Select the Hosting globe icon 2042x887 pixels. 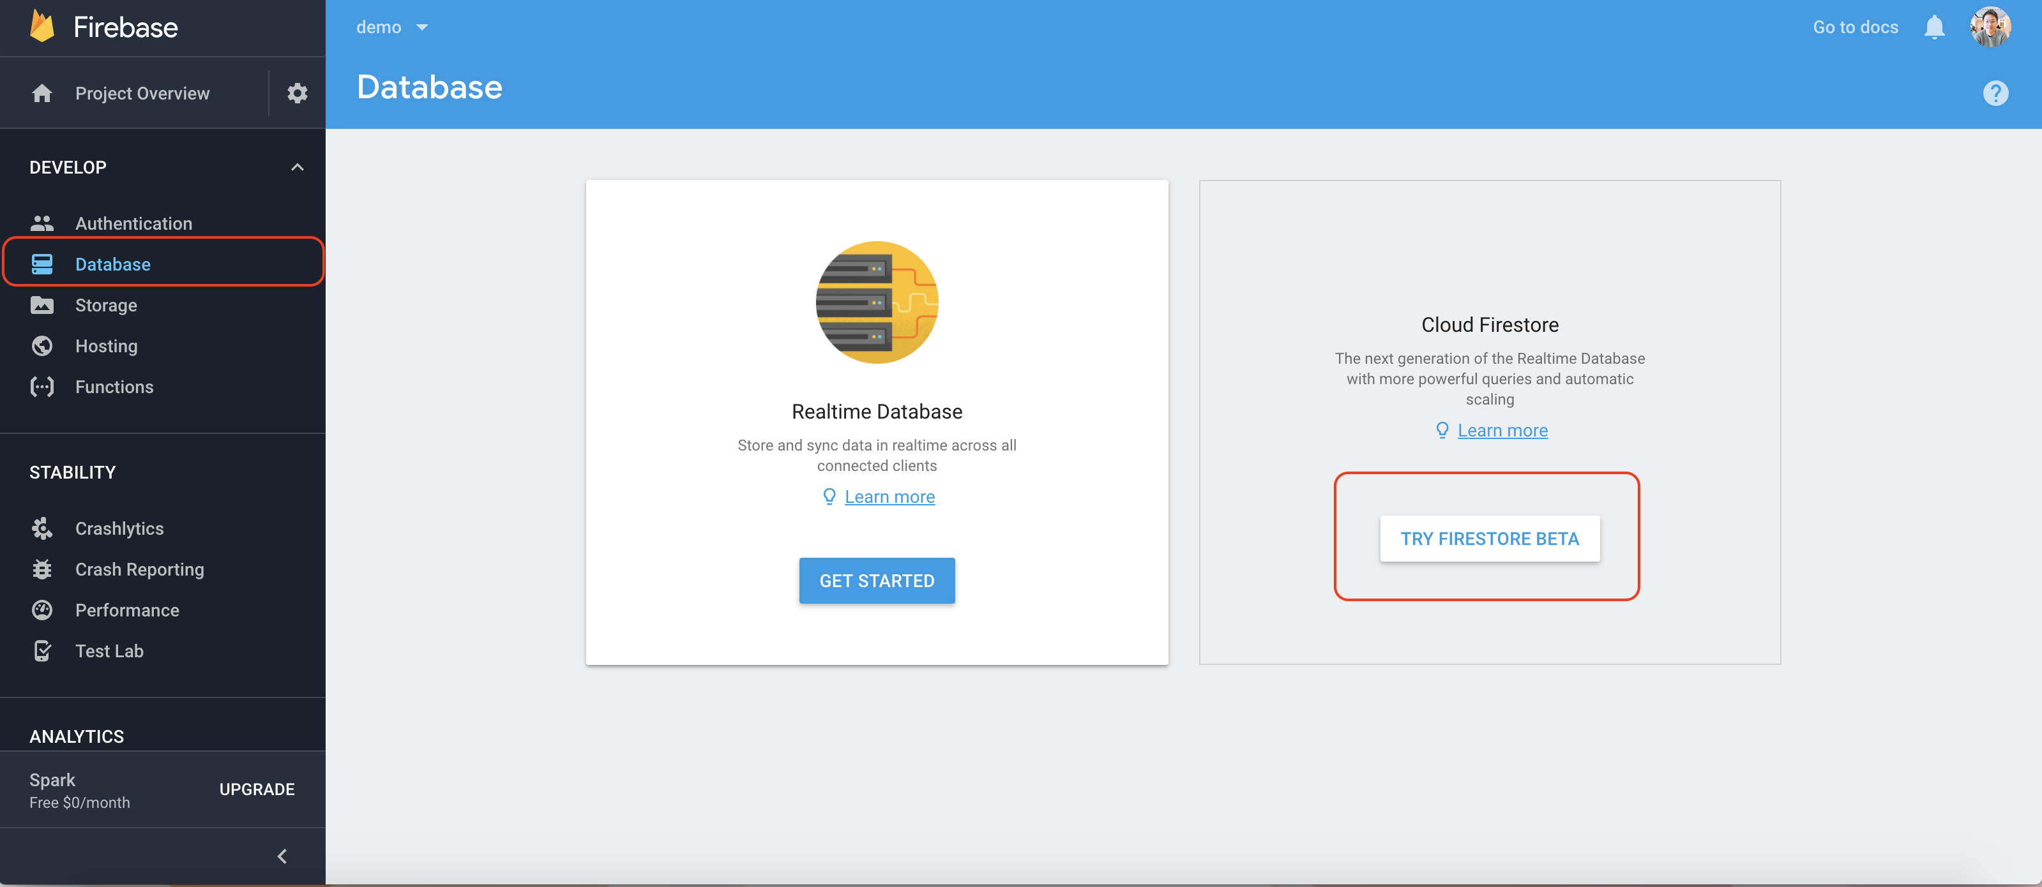click(42, 346)
